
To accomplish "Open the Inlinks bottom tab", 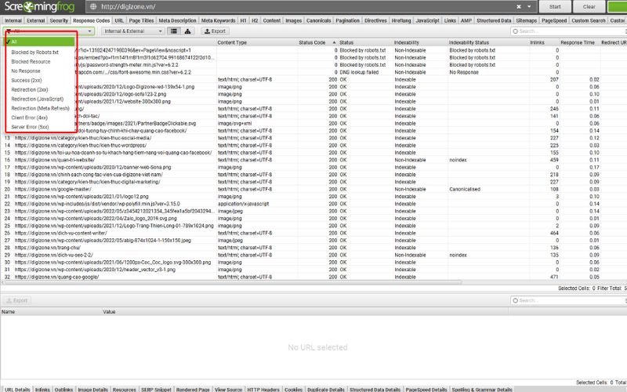I will [x=42, y=389].
